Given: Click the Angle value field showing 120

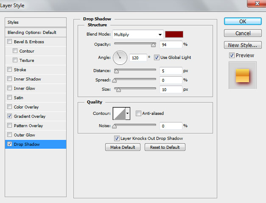Looking at the screenshot, I should point(138,58).
